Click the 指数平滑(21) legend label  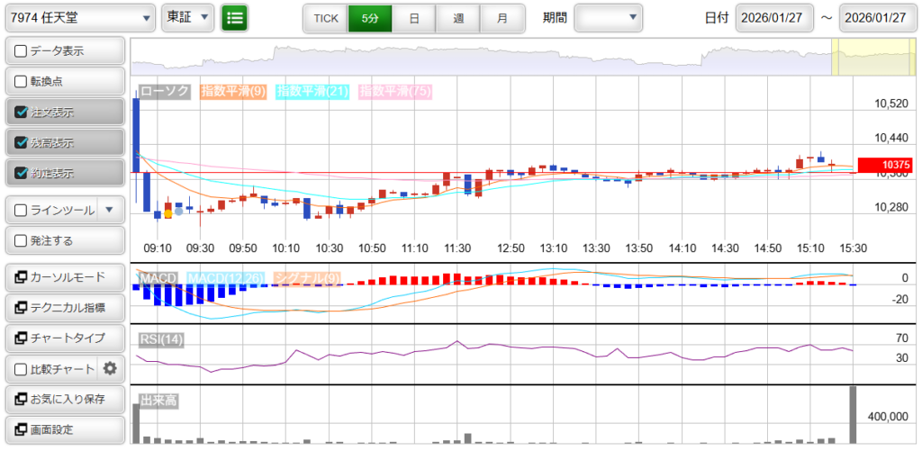pos(312,91)
